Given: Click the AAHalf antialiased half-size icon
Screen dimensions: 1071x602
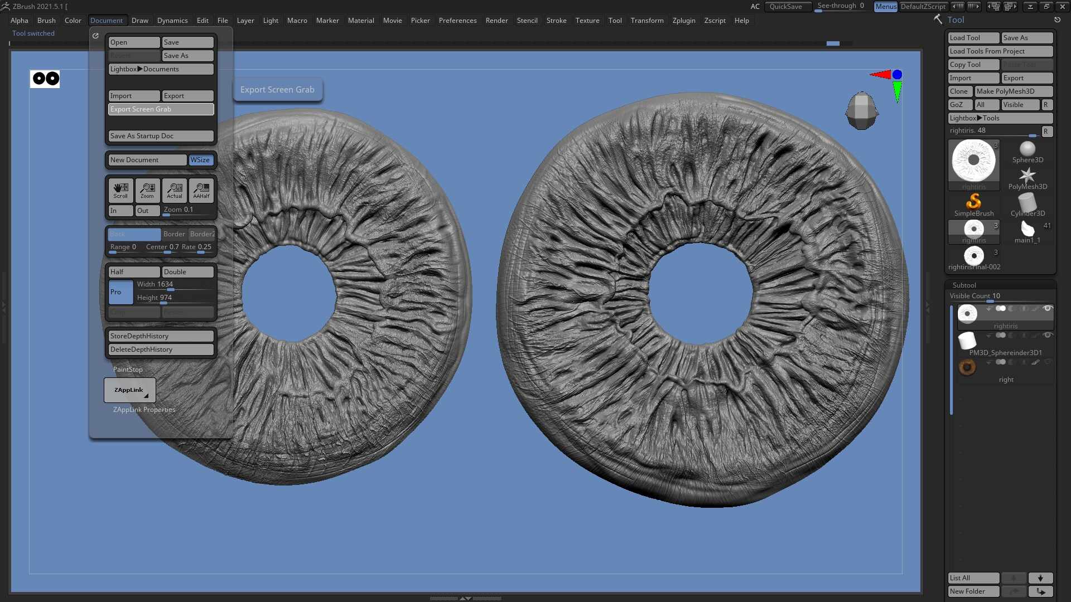Looking at the screenshot, I should [201, 190].
